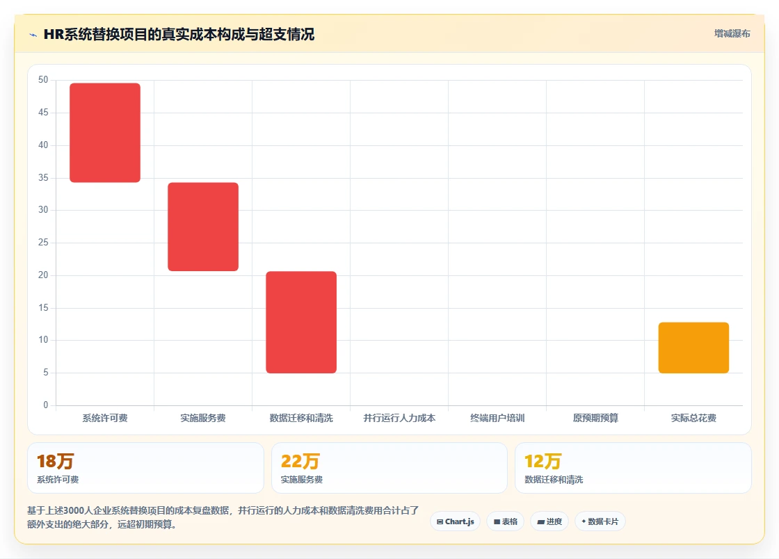Click the 数据卡片 tag
779x559 pixels.
tap(600, 521)
